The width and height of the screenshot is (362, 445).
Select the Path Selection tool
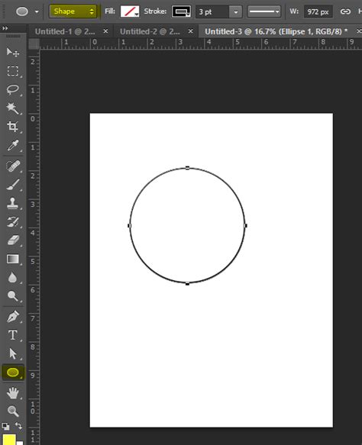[13, 354]
